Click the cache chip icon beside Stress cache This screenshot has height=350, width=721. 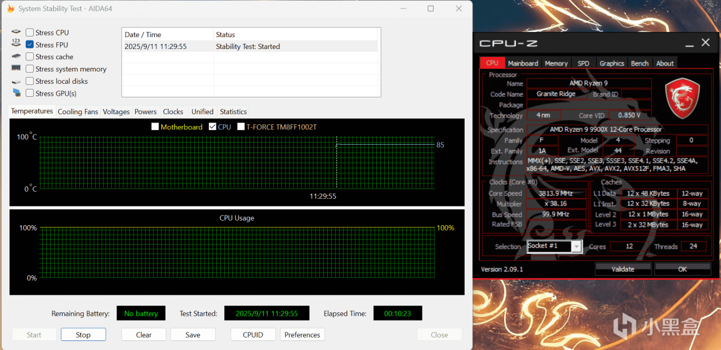(x=16, y=57)
